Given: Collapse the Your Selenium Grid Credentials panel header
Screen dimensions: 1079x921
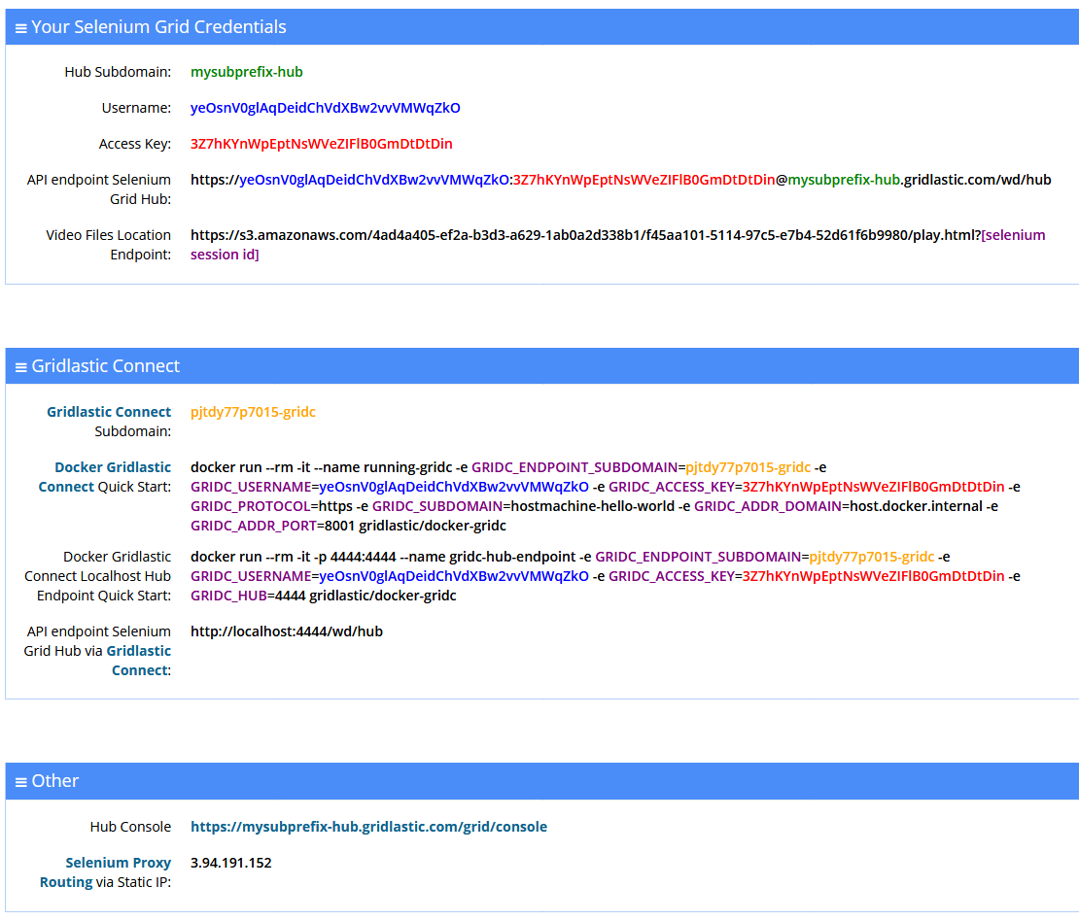Looking at the screenshot, I should point(158,27).
